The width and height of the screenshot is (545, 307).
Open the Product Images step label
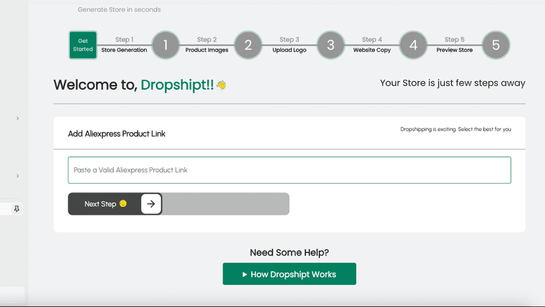click(207, 50)
